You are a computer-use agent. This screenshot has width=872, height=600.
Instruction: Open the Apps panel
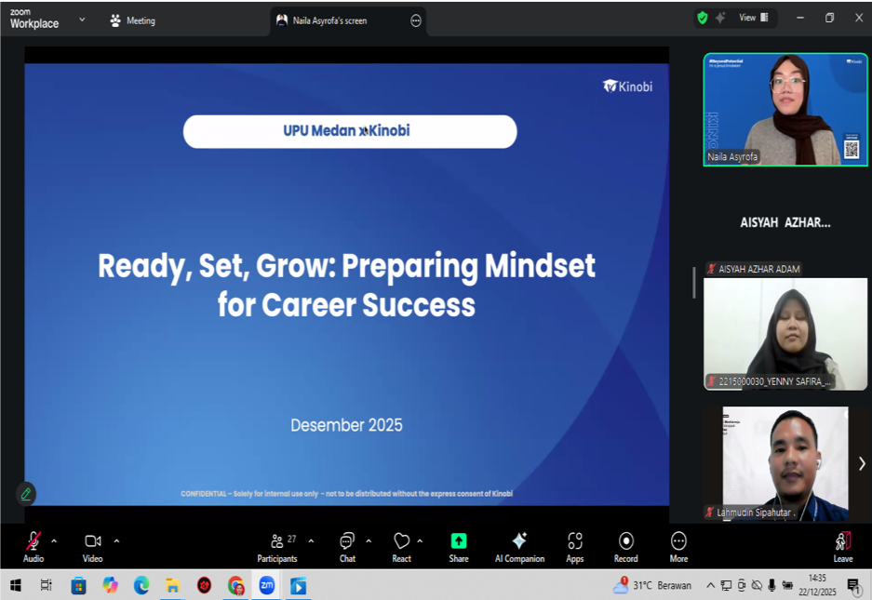(x=575, y=542)
